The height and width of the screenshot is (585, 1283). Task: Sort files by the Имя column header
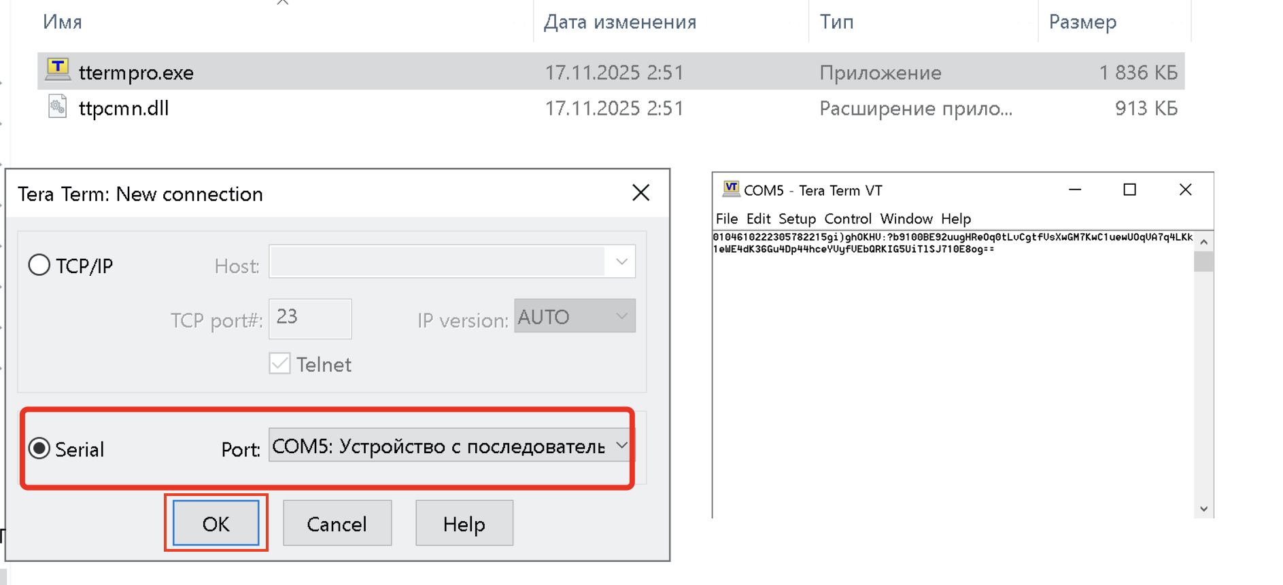pos(63,22)
